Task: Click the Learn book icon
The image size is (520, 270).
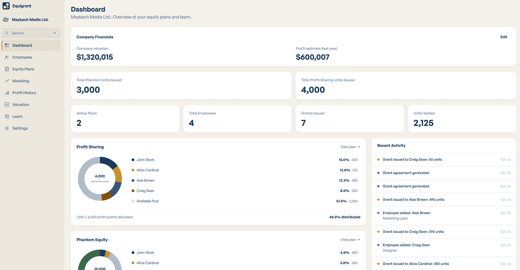Action: point(7,116)
